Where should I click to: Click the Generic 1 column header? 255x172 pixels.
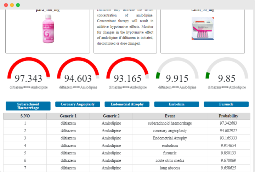[x=68, y=116]
